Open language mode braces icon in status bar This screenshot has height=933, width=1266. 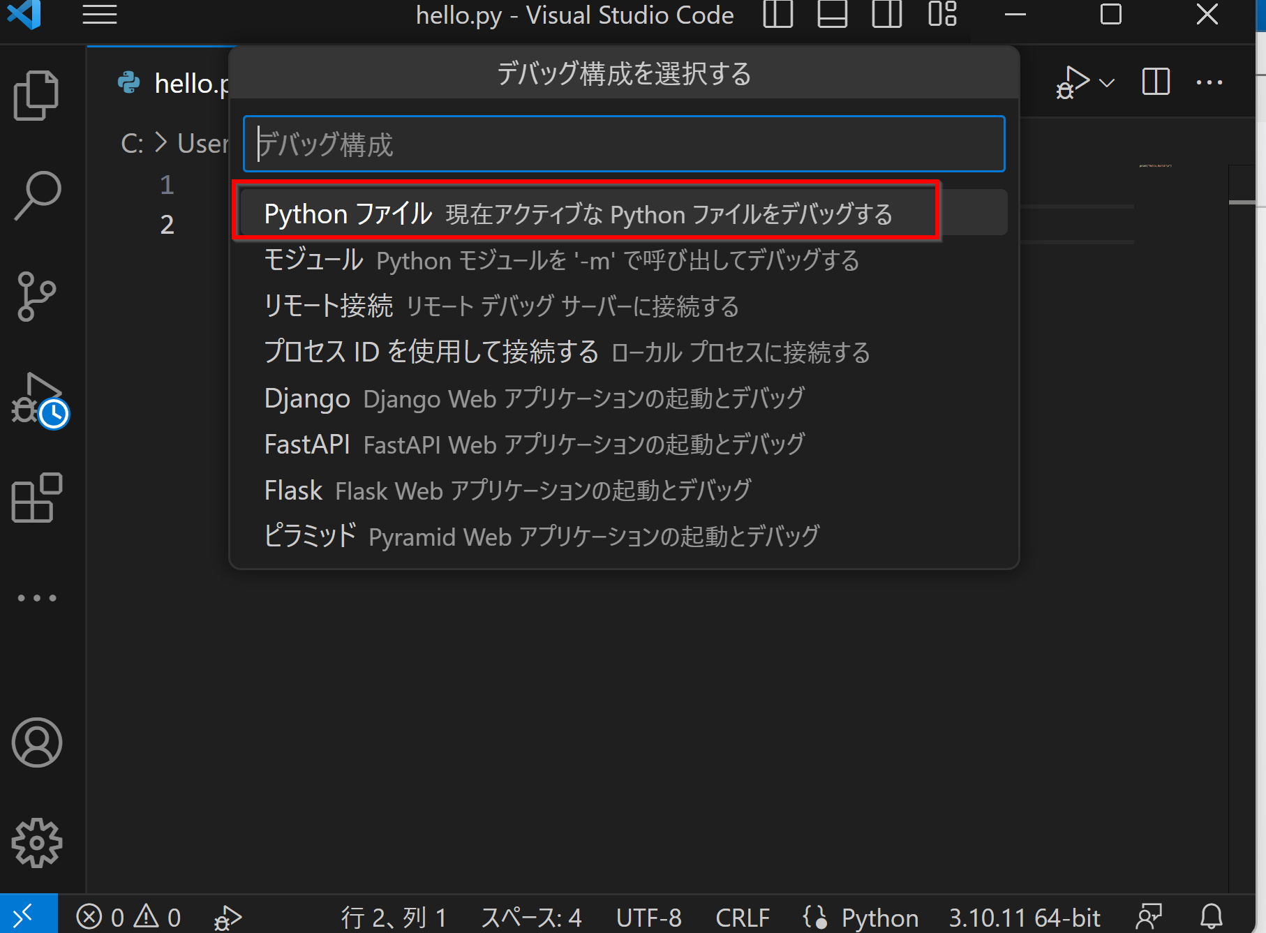coord(814,917)
